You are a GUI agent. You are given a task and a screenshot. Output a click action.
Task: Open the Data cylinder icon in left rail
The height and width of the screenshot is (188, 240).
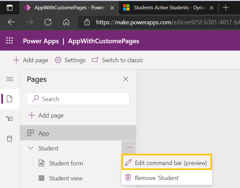tap(10, 139)
